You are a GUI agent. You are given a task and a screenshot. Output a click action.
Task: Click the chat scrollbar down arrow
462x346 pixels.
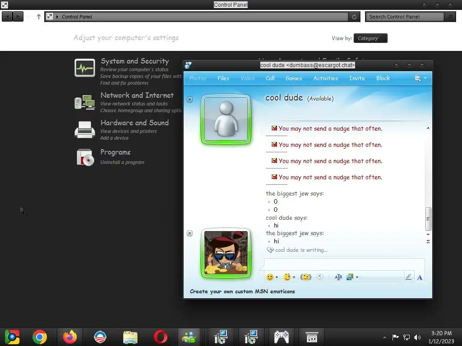point(428,234)
